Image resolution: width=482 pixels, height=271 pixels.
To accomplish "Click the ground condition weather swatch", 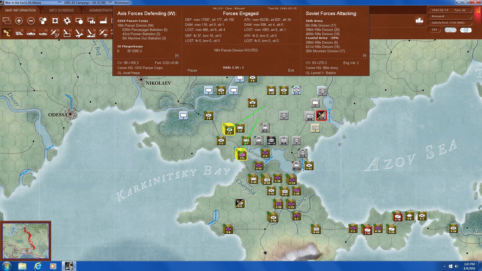I will click(x=450, y=30).
